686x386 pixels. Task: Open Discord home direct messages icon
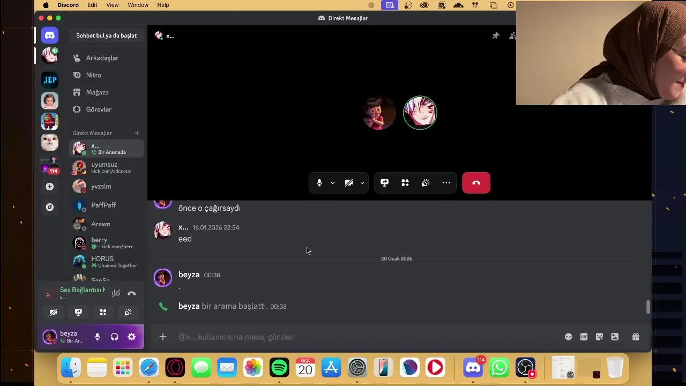[x=50, y=35]
